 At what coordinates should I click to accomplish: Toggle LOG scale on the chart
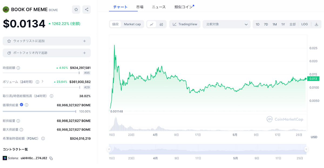(305, 24)
